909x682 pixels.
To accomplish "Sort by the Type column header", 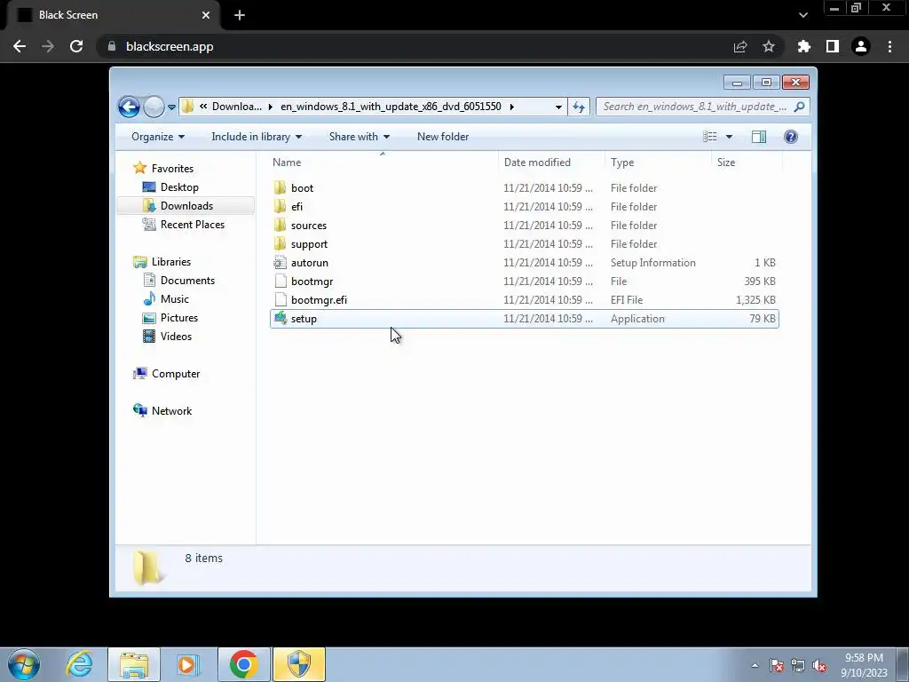I will pos(658,163).
